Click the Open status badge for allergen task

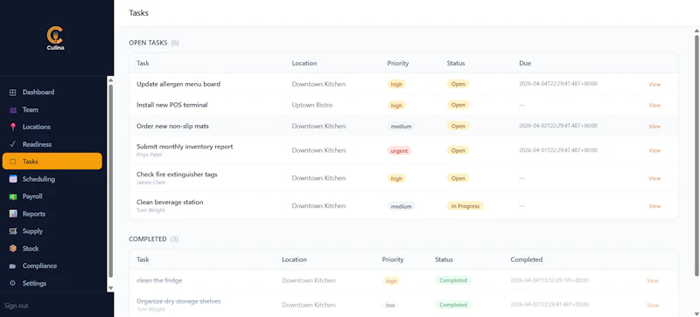pos(458,84)
